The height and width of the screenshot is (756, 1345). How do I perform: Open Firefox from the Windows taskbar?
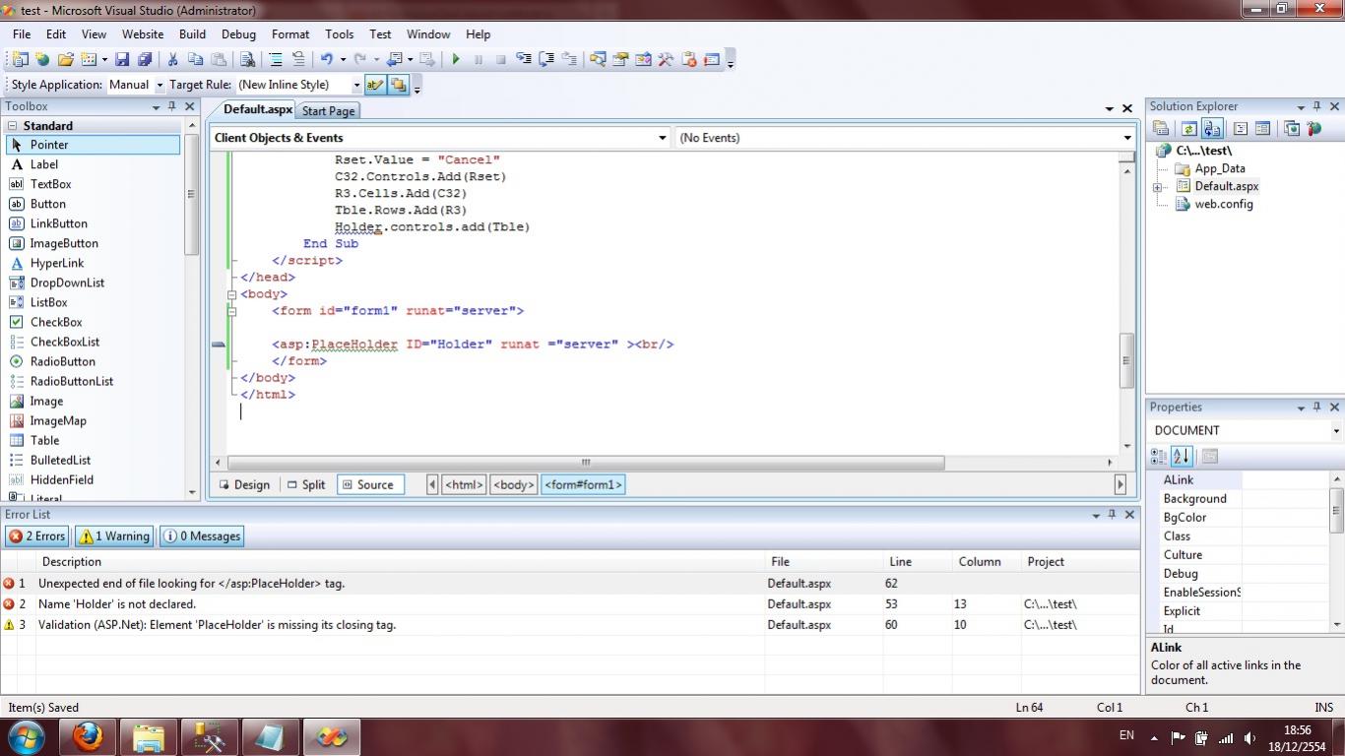(89, 736)
